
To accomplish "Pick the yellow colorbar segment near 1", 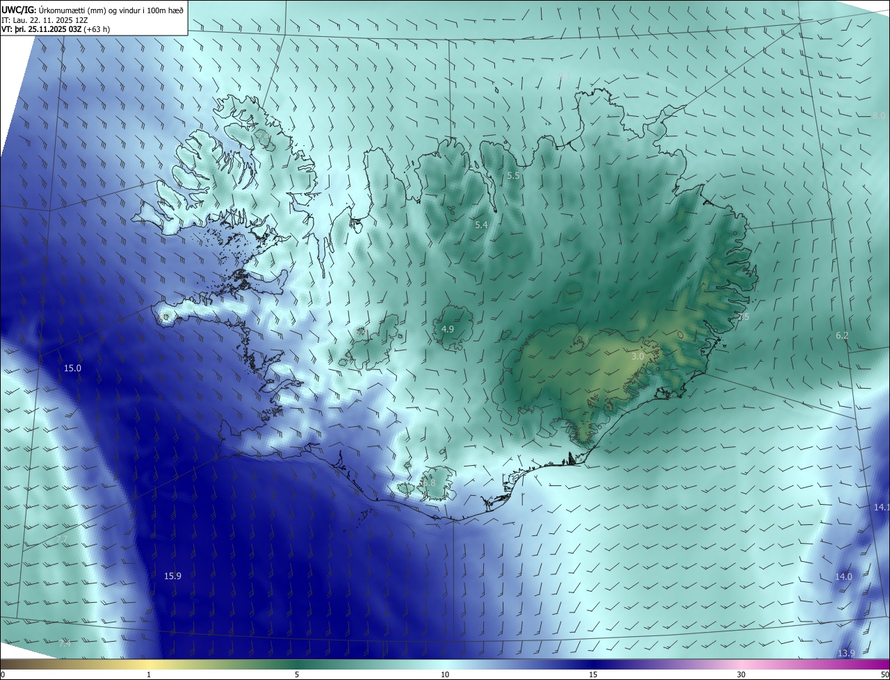I will pos(149,664).
